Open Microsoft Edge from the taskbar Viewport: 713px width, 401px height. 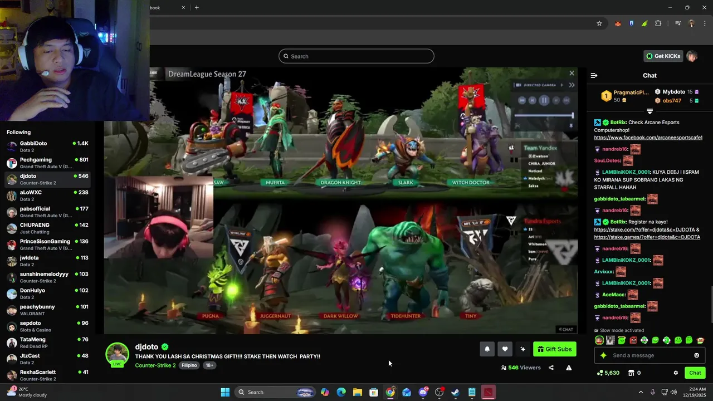(x=341, y=392)
